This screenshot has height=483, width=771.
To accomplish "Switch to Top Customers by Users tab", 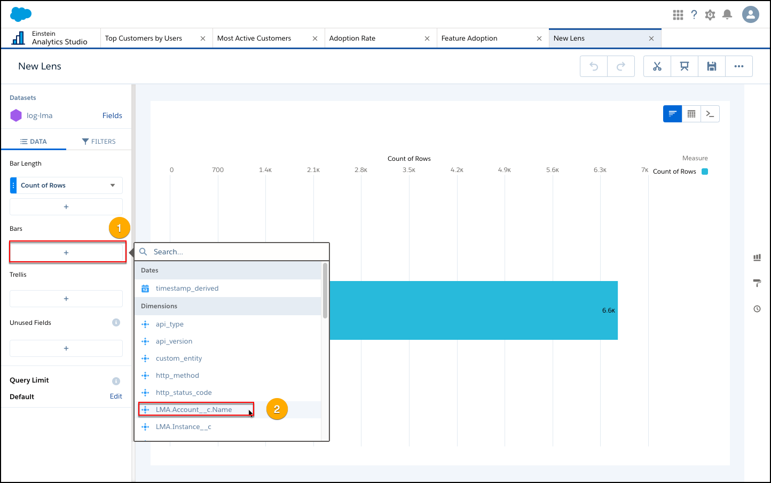I will (x=144, y=38).
